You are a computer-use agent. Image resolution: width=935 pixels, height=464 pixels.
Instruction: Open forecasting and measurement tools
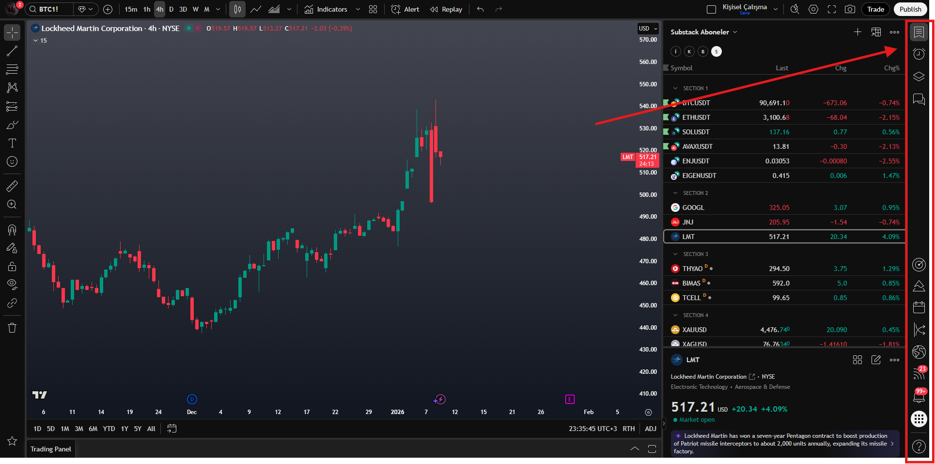tap(12, 106)
